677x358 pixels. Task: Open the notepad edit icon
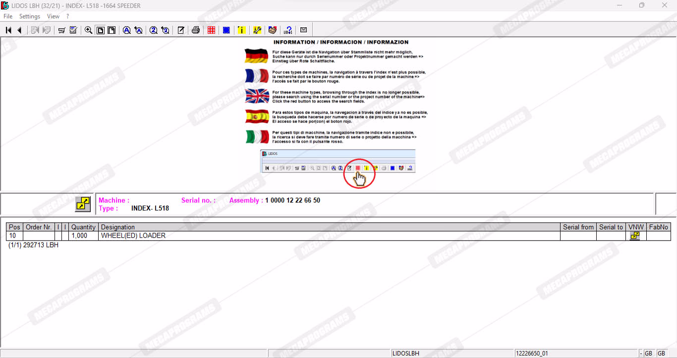point(181,30)
